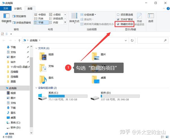Collapse the 文件夹 (6) group
The image size is (170, 139).
coord(36,48)
